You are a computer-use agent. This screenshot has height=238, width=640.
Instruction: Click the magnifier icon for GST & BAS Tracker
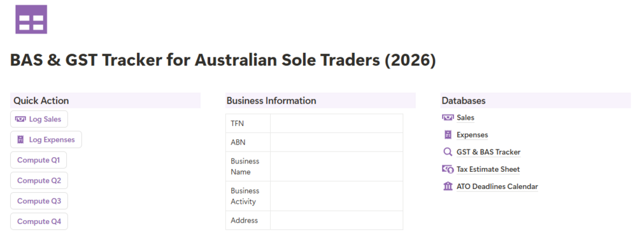[448, 152]
